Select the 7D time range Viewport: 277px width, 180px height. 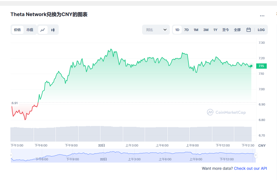186,30
